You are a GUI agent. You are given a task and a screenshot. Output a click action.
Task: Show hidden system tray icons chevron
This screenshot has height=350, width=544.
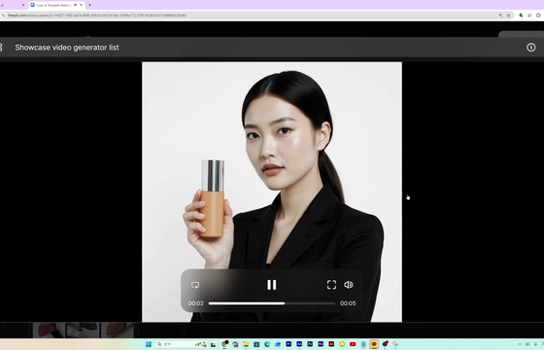point(520,344)
